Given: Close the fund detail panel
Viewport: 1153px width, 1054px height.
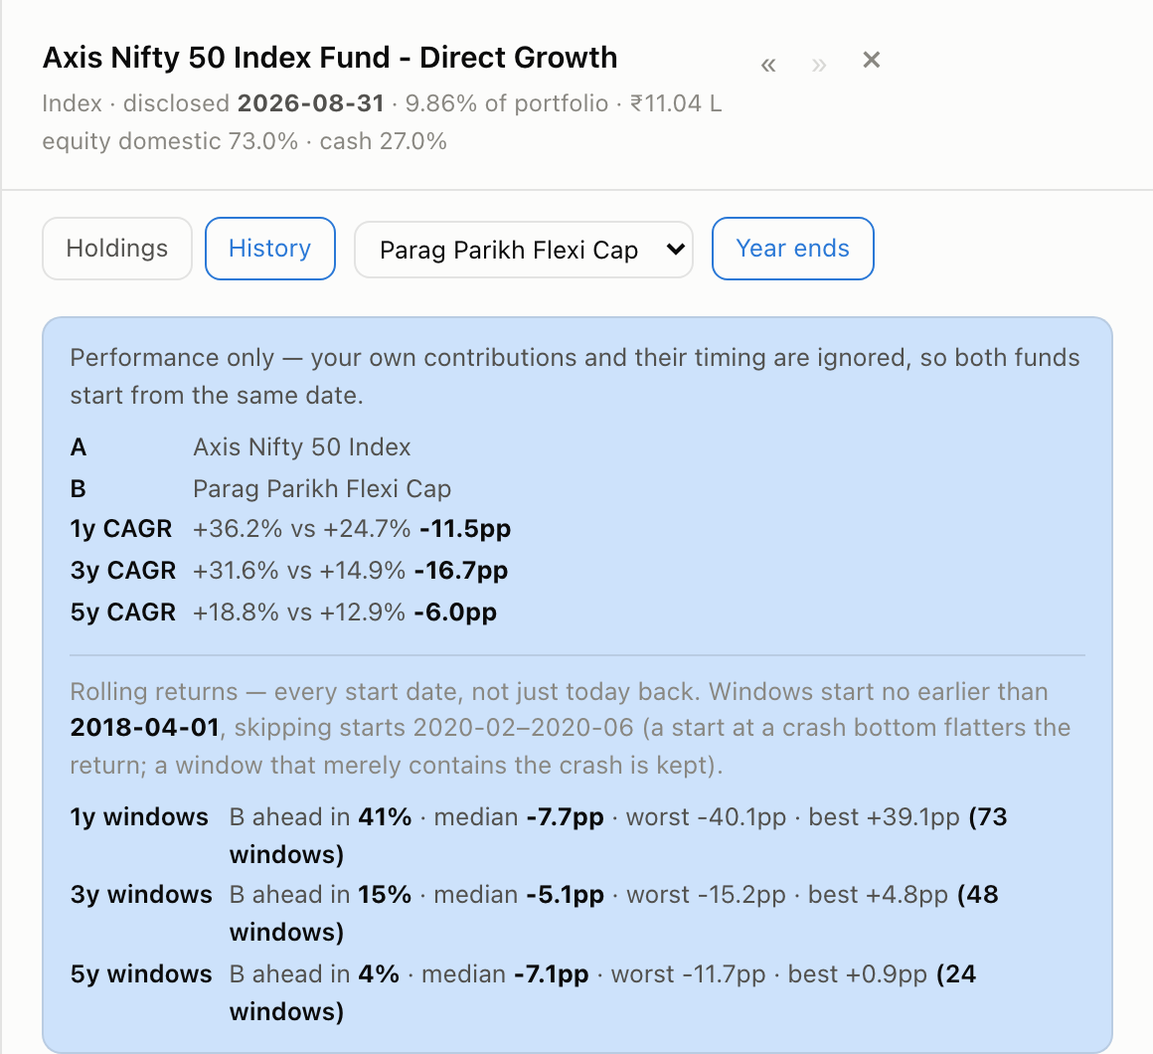Looking at the screenshot, I should [x=872, y=61].
